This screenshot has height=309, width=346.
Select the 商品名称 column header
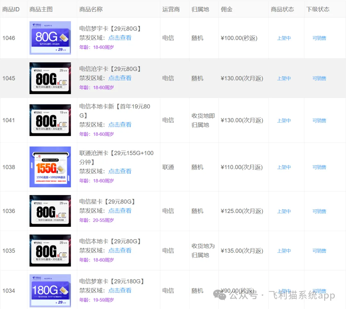click(x=91, y=9)
